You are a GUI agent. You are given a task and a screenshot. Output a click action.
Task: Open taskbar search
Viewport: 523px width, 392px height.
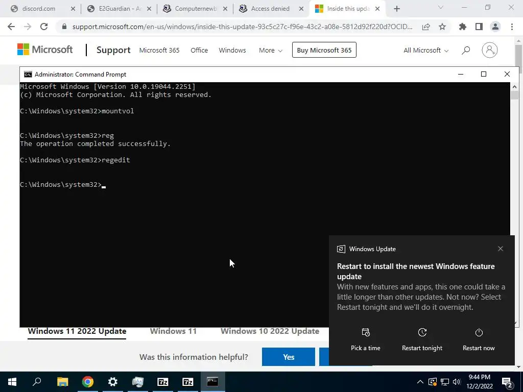[37, 382]
